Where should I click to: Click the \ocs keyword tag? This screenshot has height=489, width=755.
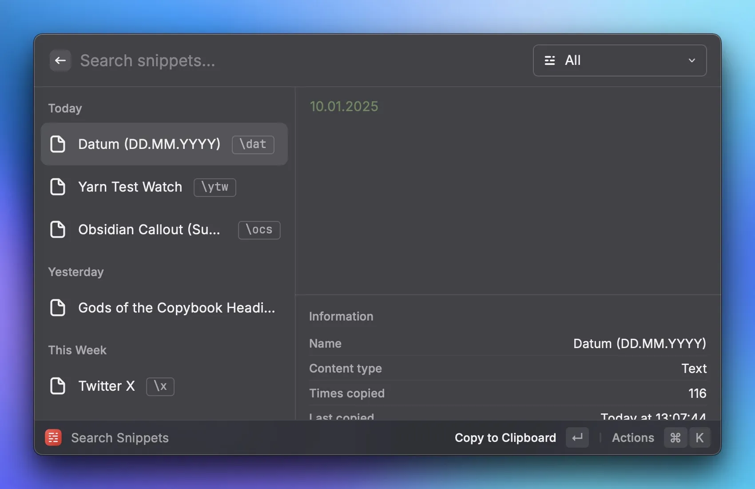(259, 230)
